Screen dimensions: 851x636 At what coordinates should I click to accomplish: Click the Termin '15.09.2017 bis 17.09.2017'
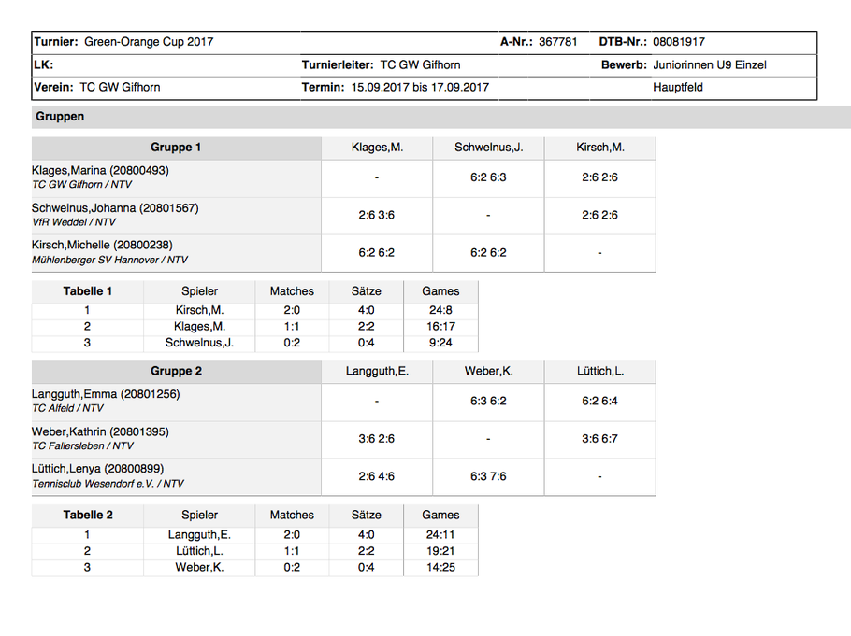tap(420, 87)
